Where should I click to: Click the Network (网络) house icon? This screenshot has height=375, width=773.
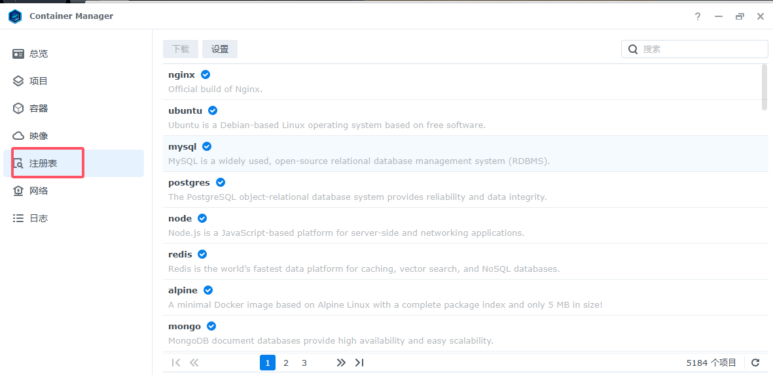pos(18,191)
